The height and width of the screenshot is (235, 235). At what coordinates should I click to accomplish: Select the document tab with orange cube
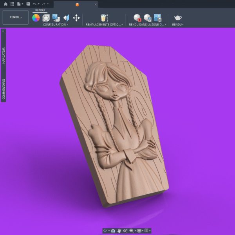coord(77,5)
